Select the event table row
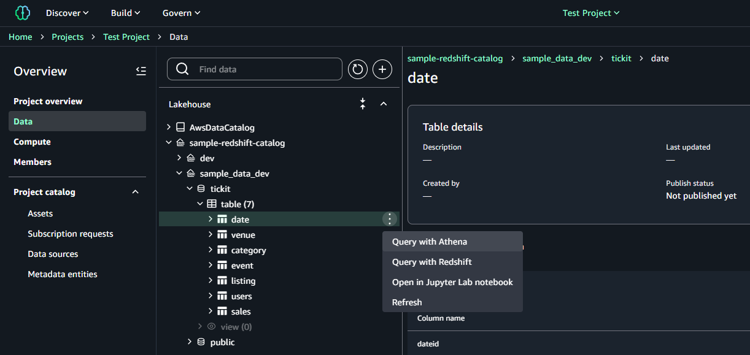The image size is (750, 355). click(x=279, y=265)
